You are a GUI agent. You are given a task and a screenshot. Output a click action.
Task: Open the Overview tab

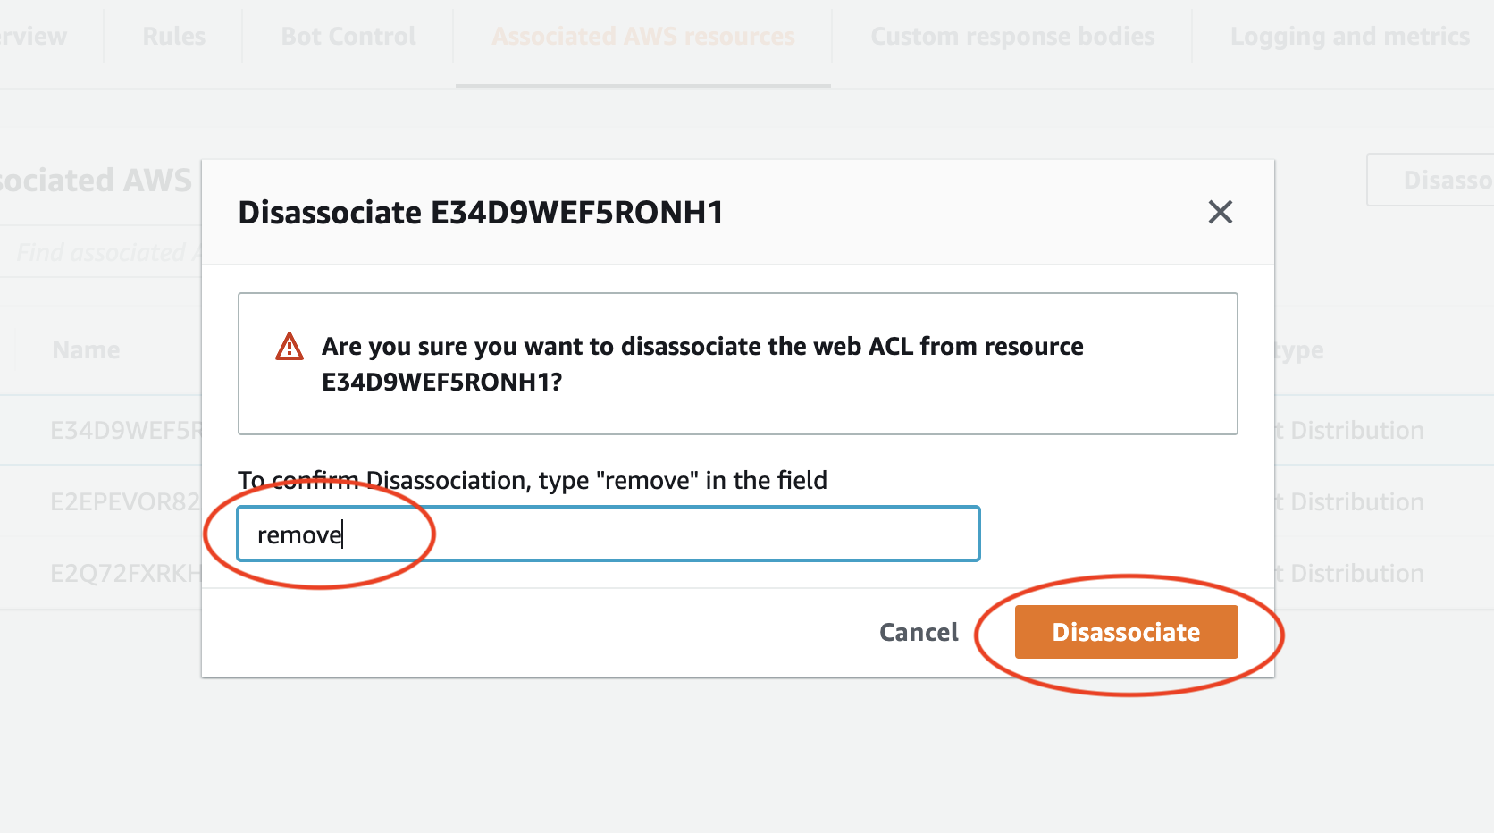click(x=33, y=37)
